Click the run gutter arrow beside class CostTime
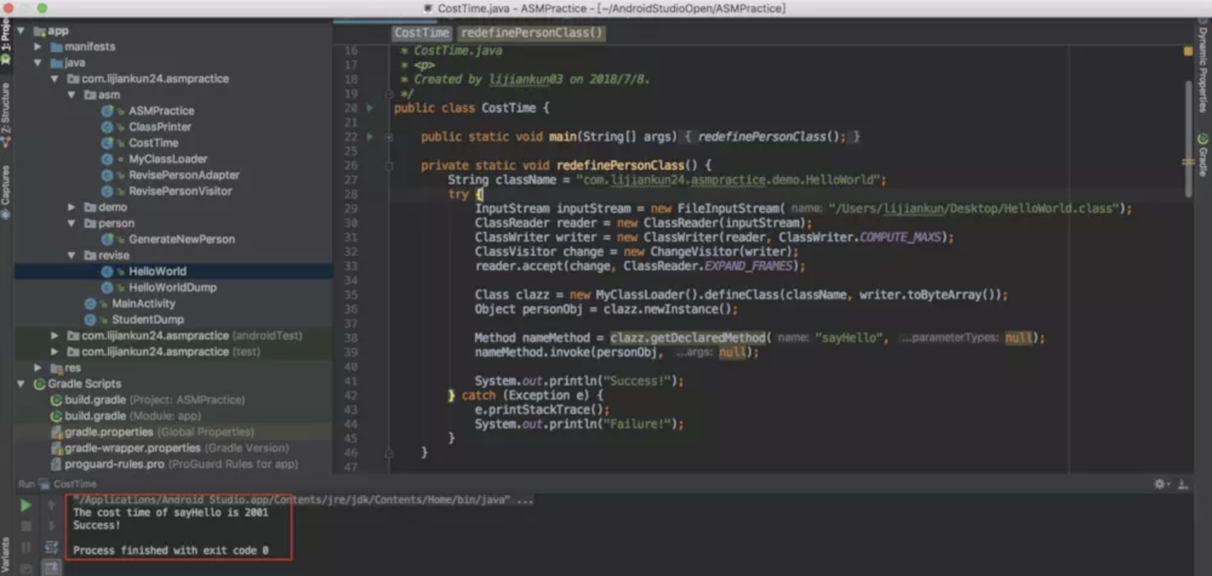Image resolution: width=1212 pixels, height=576 pixels. [x=370, y=108]
